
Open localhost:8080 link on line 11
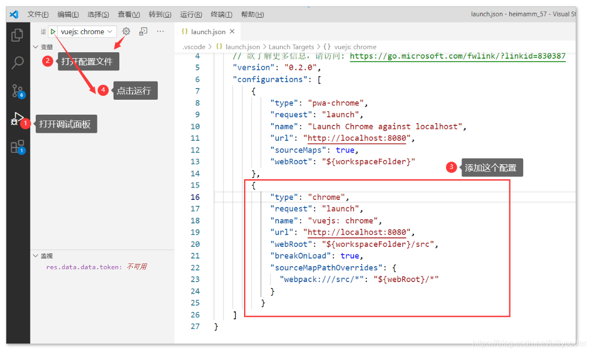(x=357, y=138)
